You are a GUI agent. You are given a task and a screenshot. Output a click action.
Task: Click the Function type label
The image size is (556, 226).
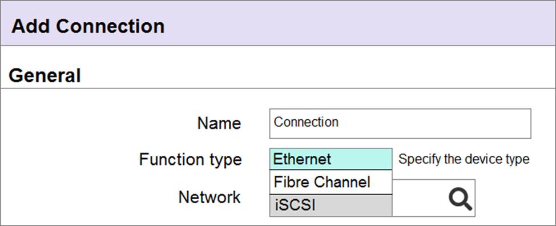[191, 159]
